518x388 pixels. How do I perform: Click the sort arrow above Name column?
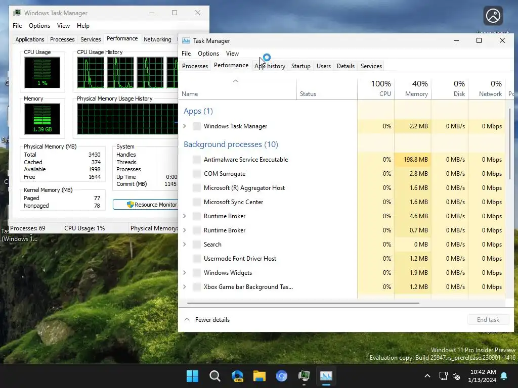click(236, 81)
